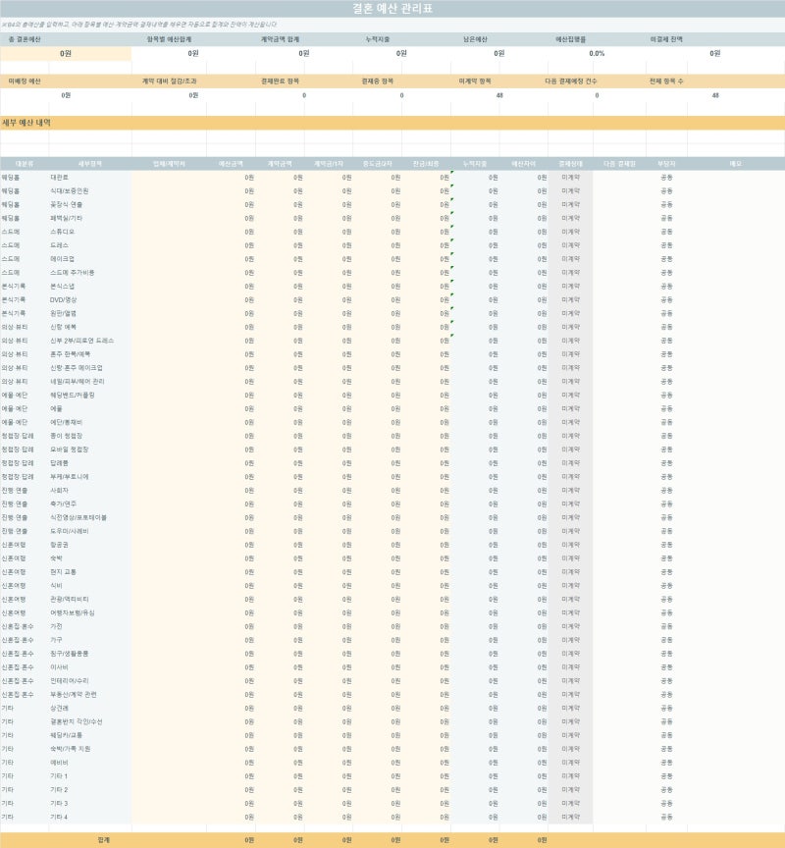Click 계약금액 cell for 예물 row
The height and width of the screenshot is (848, 785).
click(x=280, y=409)
